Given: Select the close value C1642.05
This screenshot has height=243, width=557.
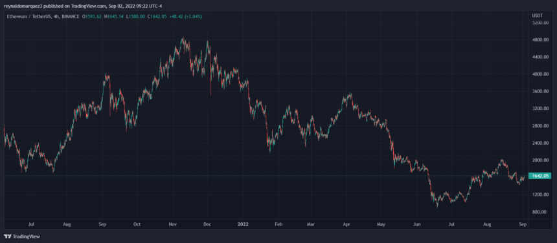Looking at the screenshot, I should point(157,17).
